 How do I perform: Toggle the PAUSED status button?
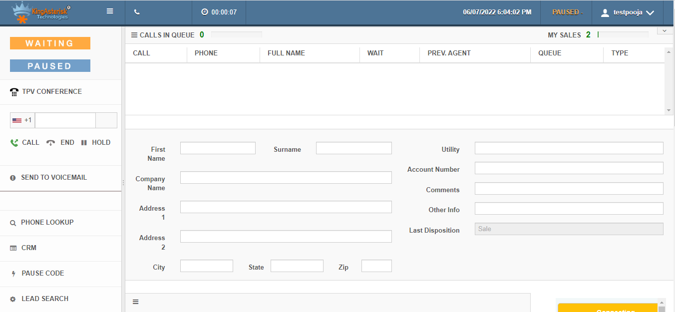50,66
